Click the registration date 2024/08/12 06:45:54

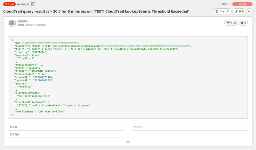point(36,25)
